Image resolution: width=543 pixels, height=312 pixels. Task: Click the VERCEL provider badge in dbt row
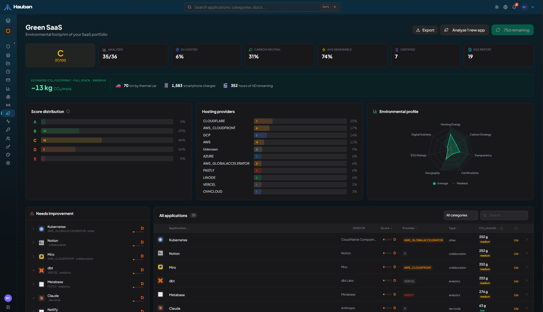coord(409,281)
